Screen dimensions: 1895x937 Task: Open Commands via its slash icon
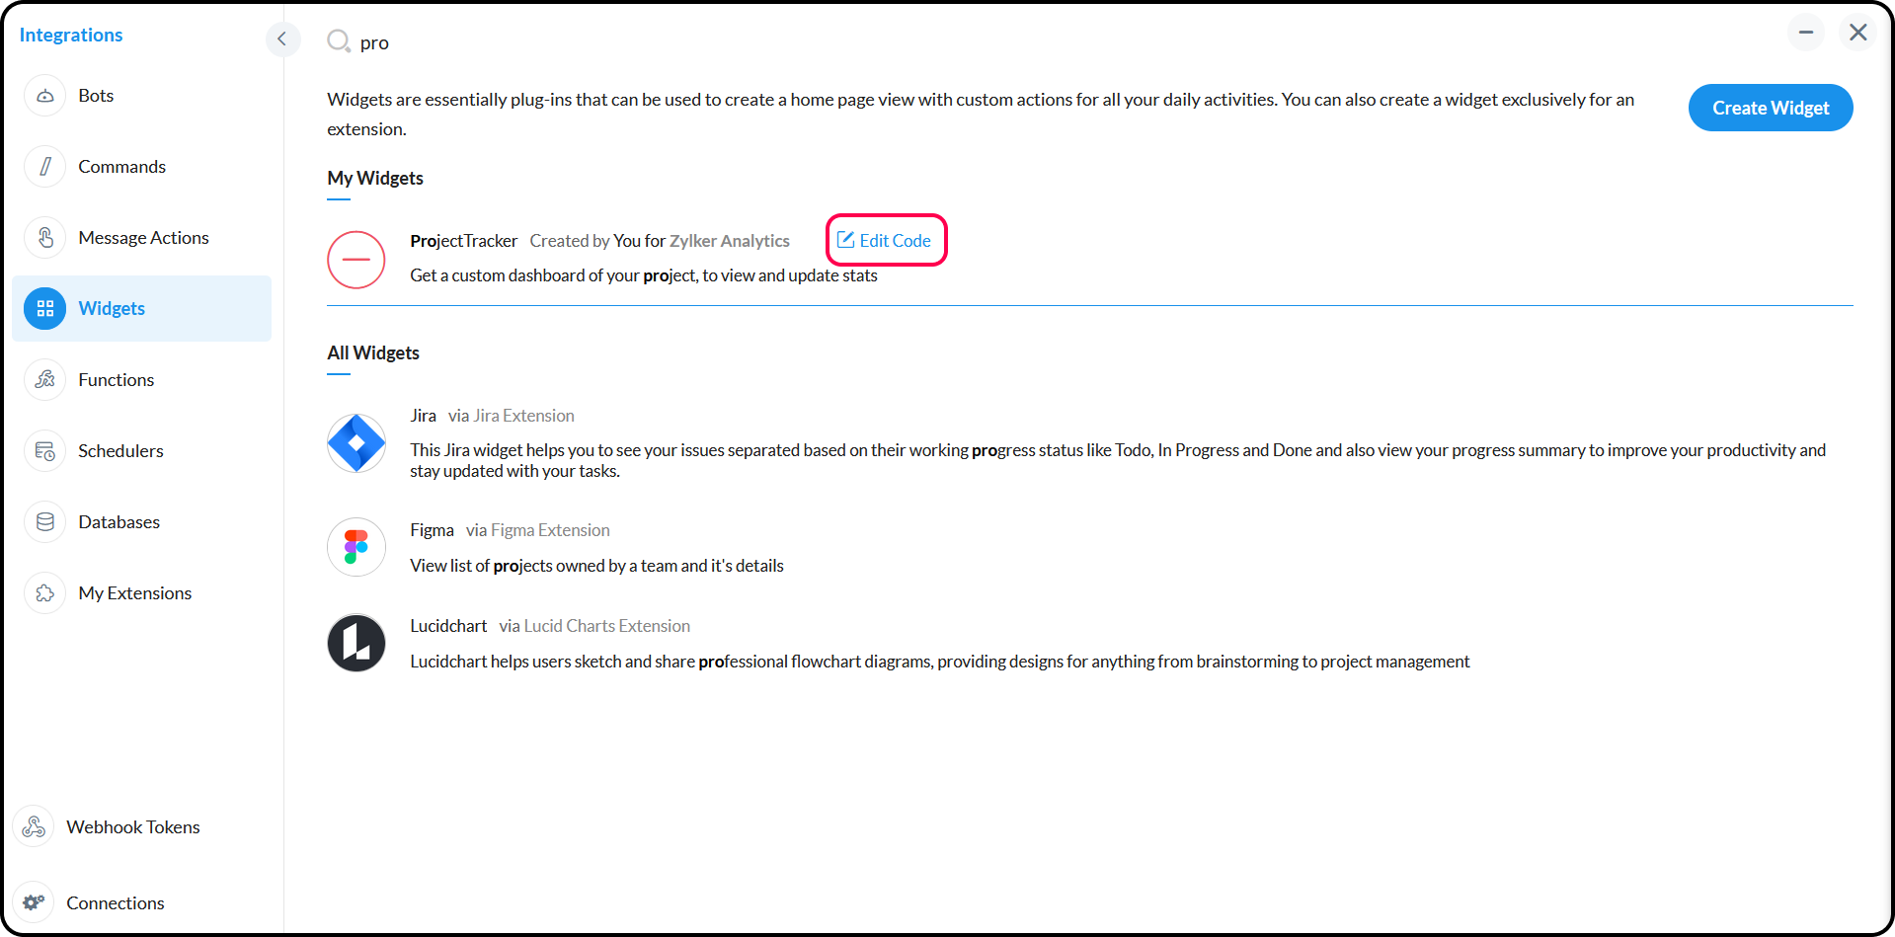point(45,167)
